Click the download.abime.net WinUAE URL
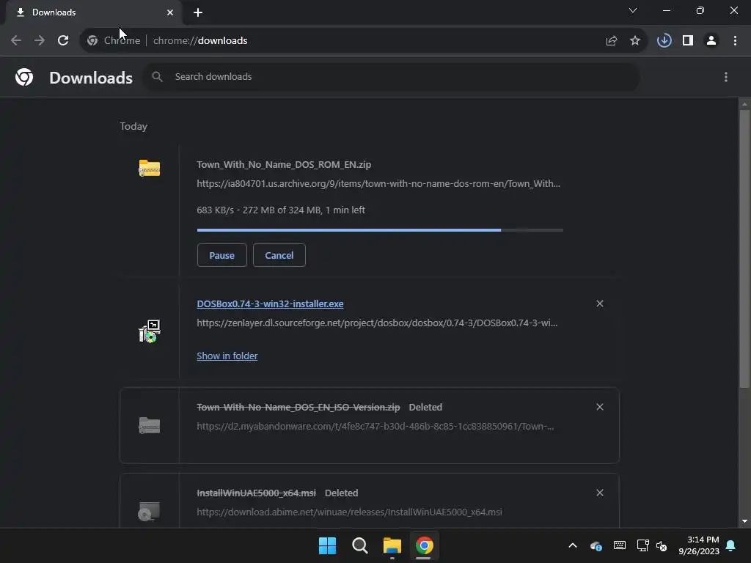 click(x=349, y=512)
